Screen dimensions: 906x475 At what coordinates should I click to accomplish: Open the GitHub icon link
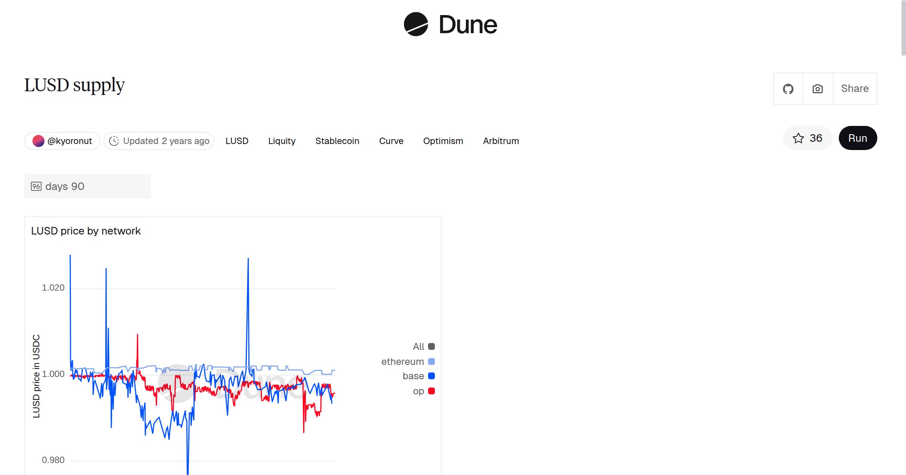click(788, 89)
